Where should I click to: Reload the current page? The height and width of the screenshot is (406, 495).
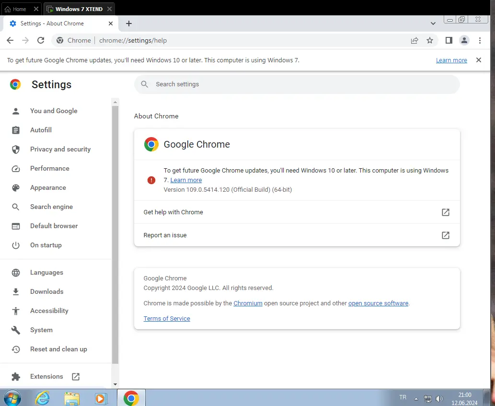(41, 40)
